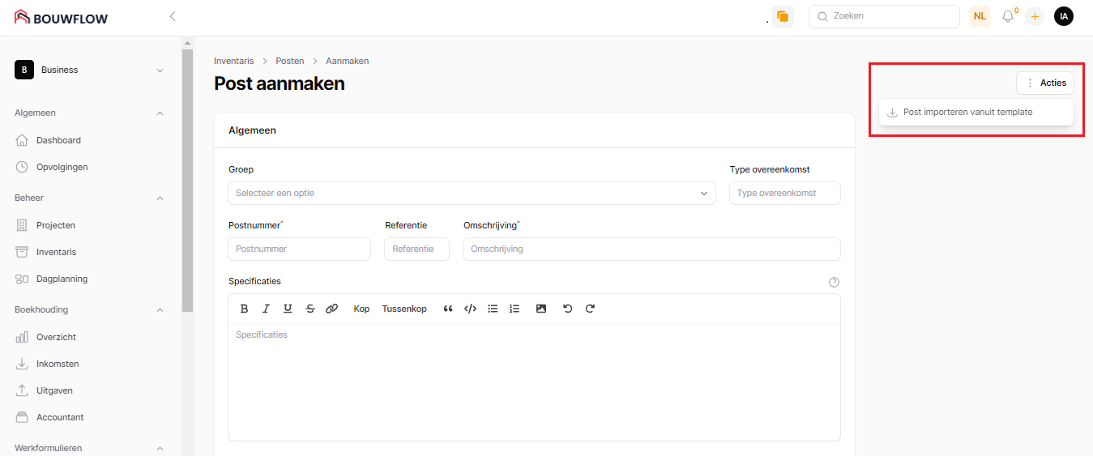
Task: Select Post importeren vanuit template
Action: (967, 113)
